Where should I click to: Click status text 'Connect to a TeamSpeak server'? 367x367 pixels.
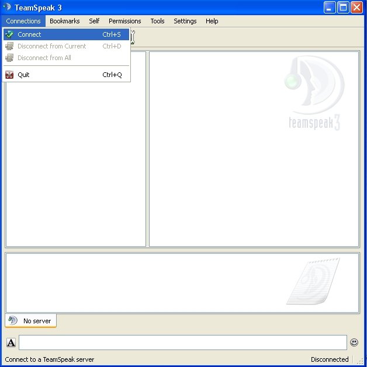click(50, 359)
